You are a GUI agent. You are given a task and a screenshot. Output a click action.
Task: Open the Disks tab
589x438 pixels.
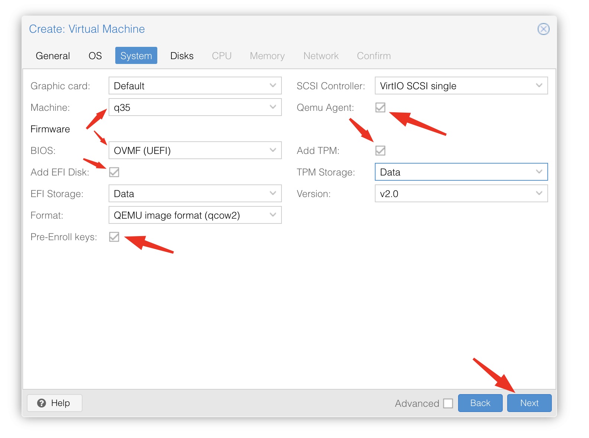point(182,56)
